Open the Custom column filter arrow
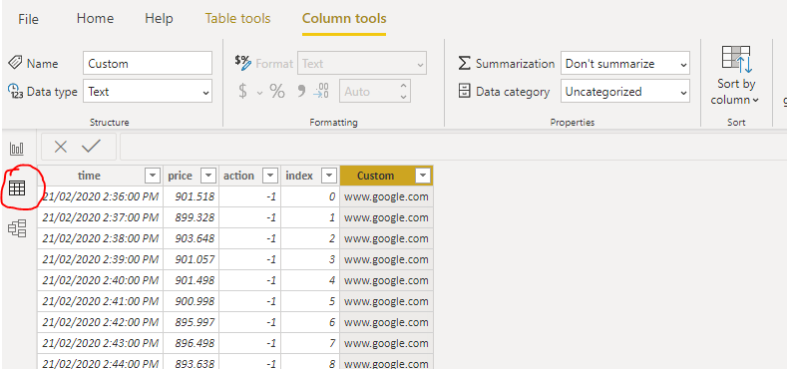 click(423, 176)
